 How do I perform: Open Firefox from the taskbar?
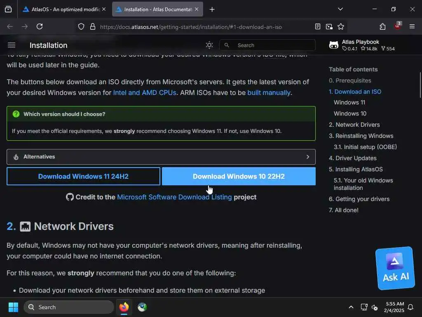tap(124, 307)
